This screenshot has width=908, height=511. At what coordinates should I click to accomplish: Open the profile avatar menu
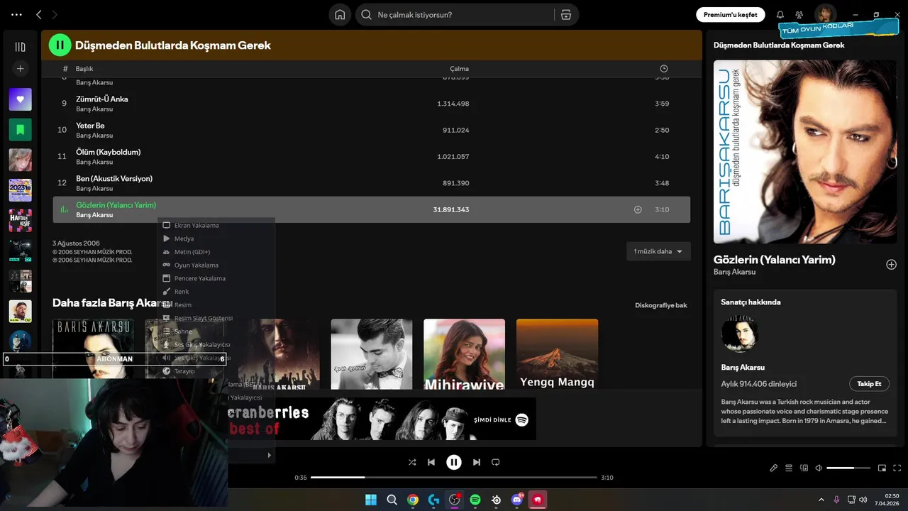coord(825,15)
